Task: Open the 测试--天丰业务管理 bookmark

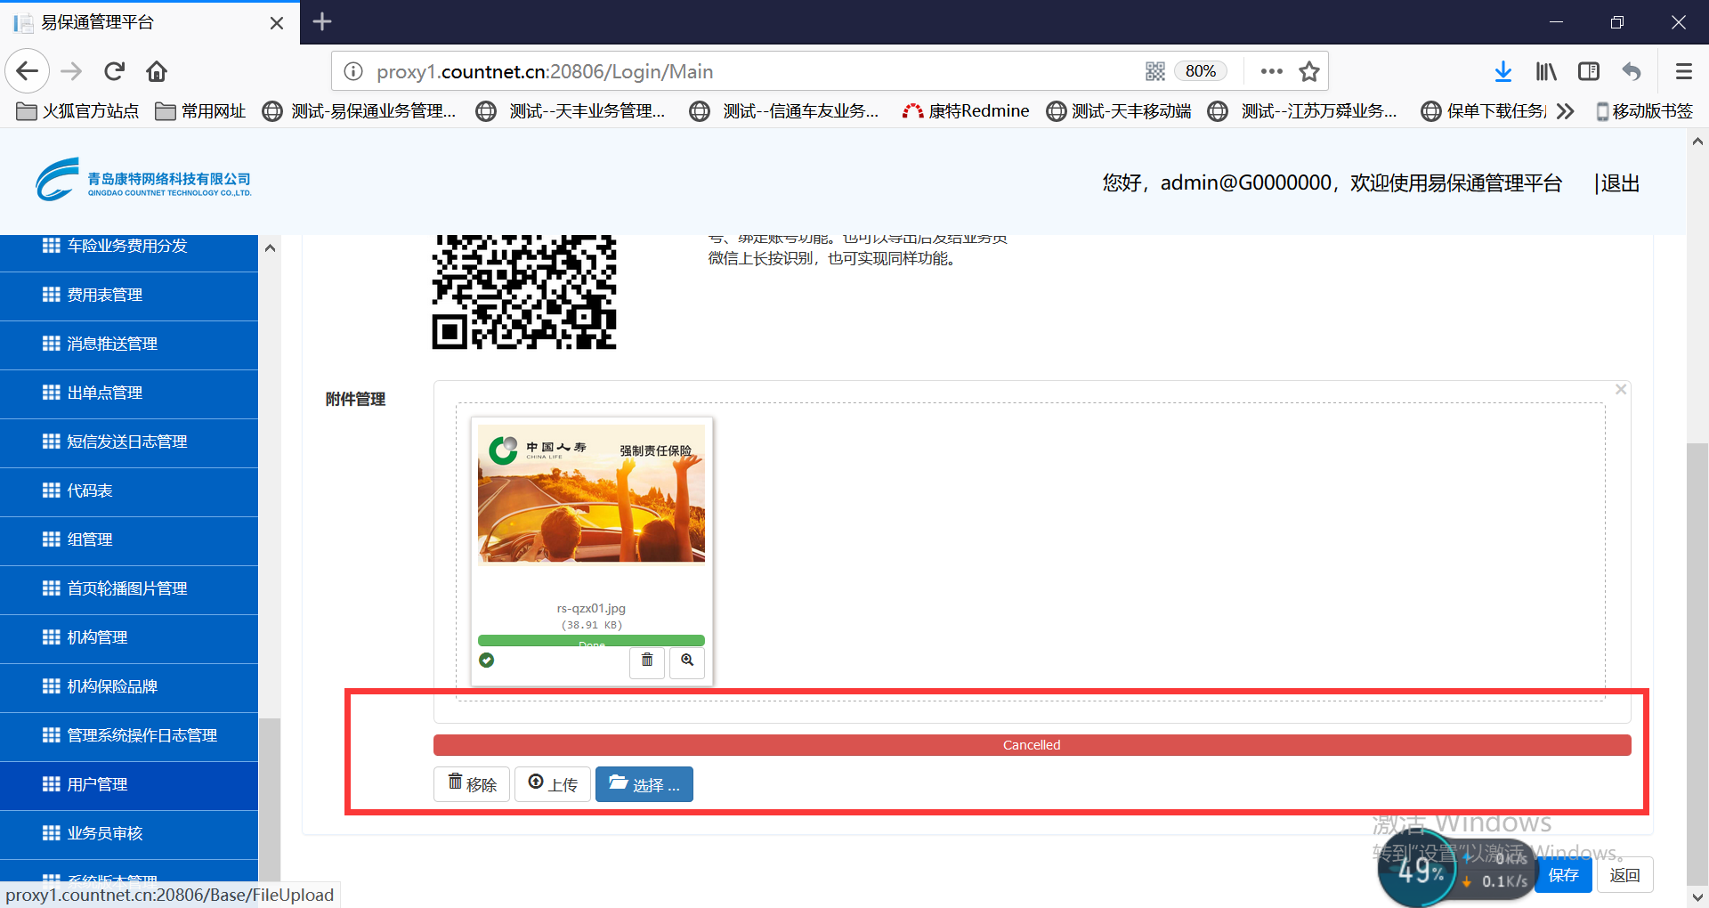Action: pos(571,111)
